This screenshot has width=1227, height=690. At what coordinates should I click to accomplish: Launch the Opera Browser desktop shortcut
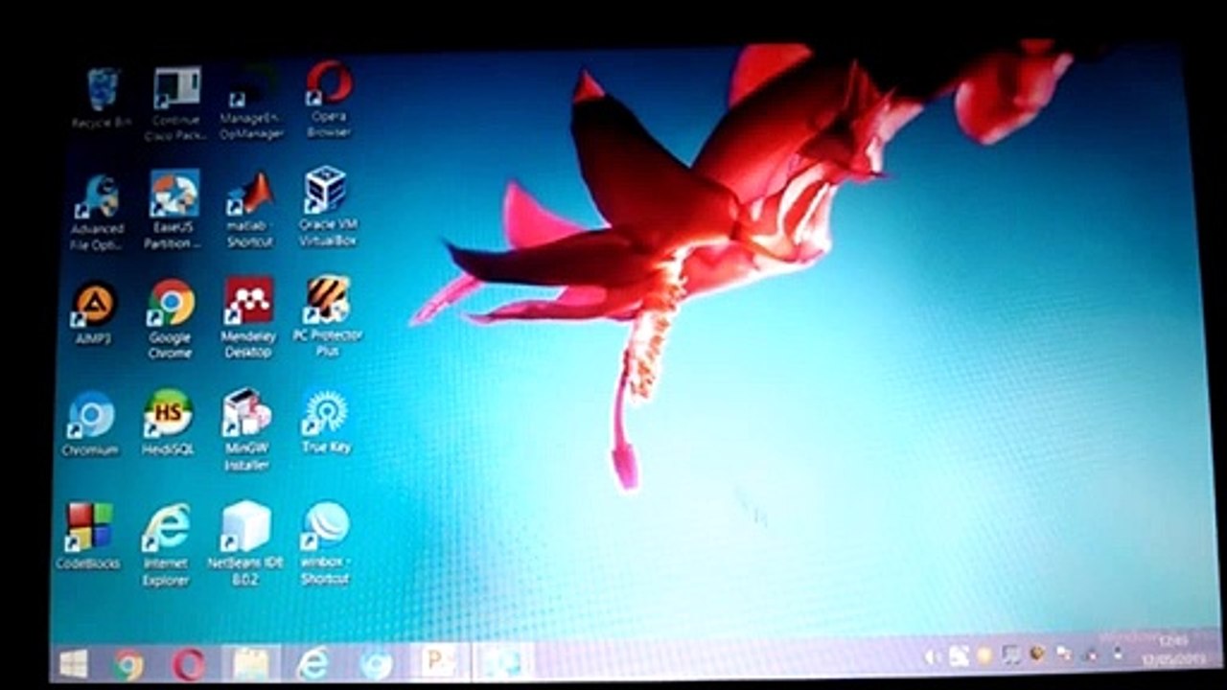[x=329, y=101]
